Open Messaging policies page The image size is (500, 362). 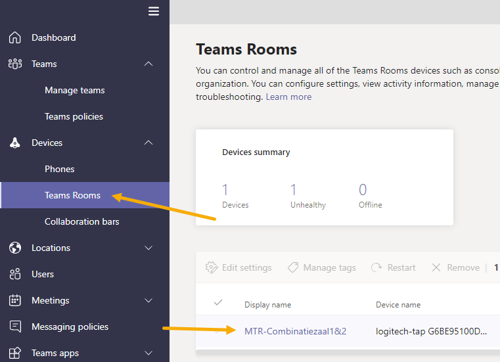click(x=70, y=327)
